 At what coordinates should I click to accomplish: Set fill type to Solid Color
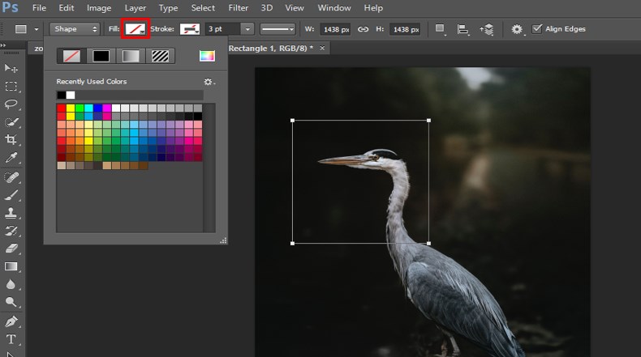[x=101, y=56]
